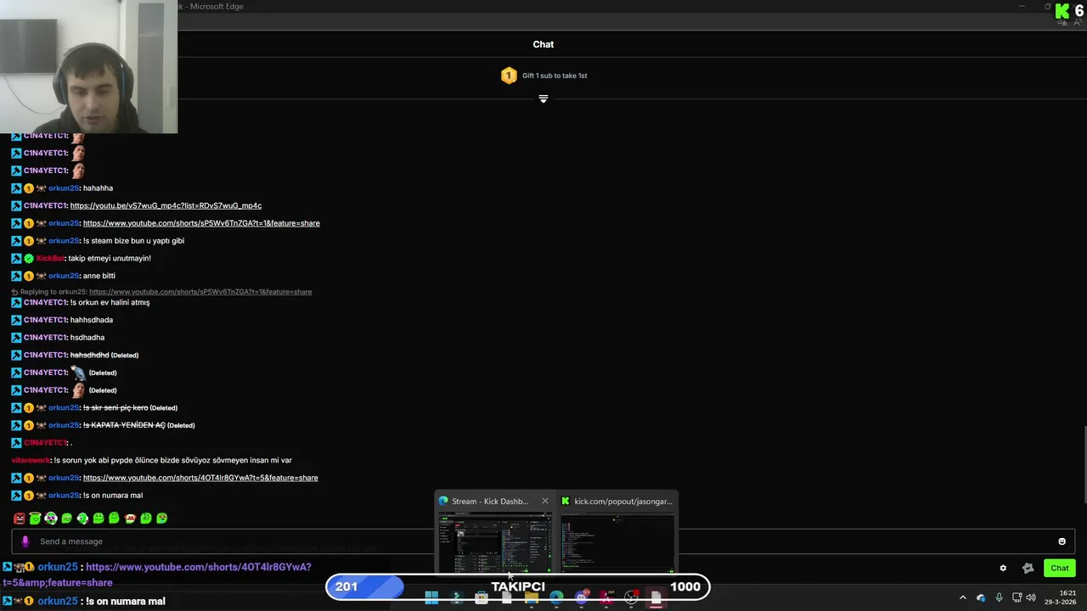Collapse the gift sub leaderboard arrow
This screenshot has height=611, width=1087.
click(x=543, y=98)
